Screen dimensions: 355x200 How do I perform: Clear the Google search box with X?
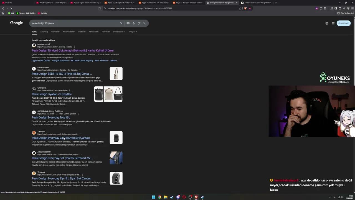[x=121, y=23]
